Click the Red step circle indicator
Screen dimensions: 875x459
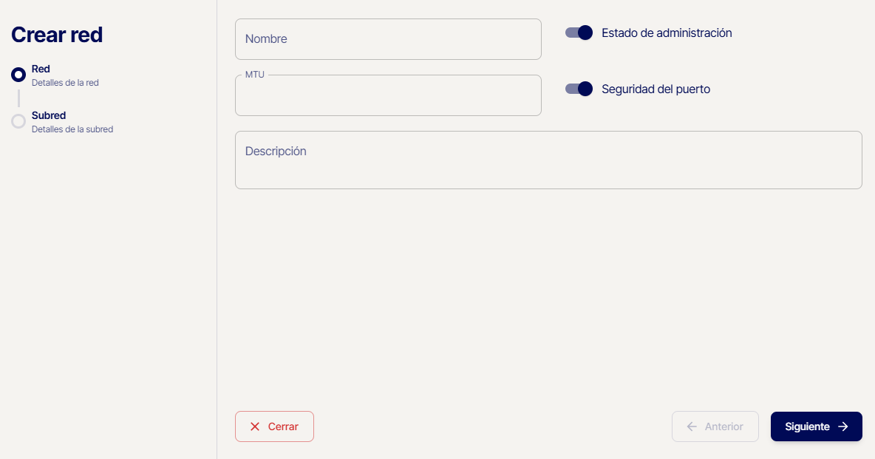click(x=18, y=75)
